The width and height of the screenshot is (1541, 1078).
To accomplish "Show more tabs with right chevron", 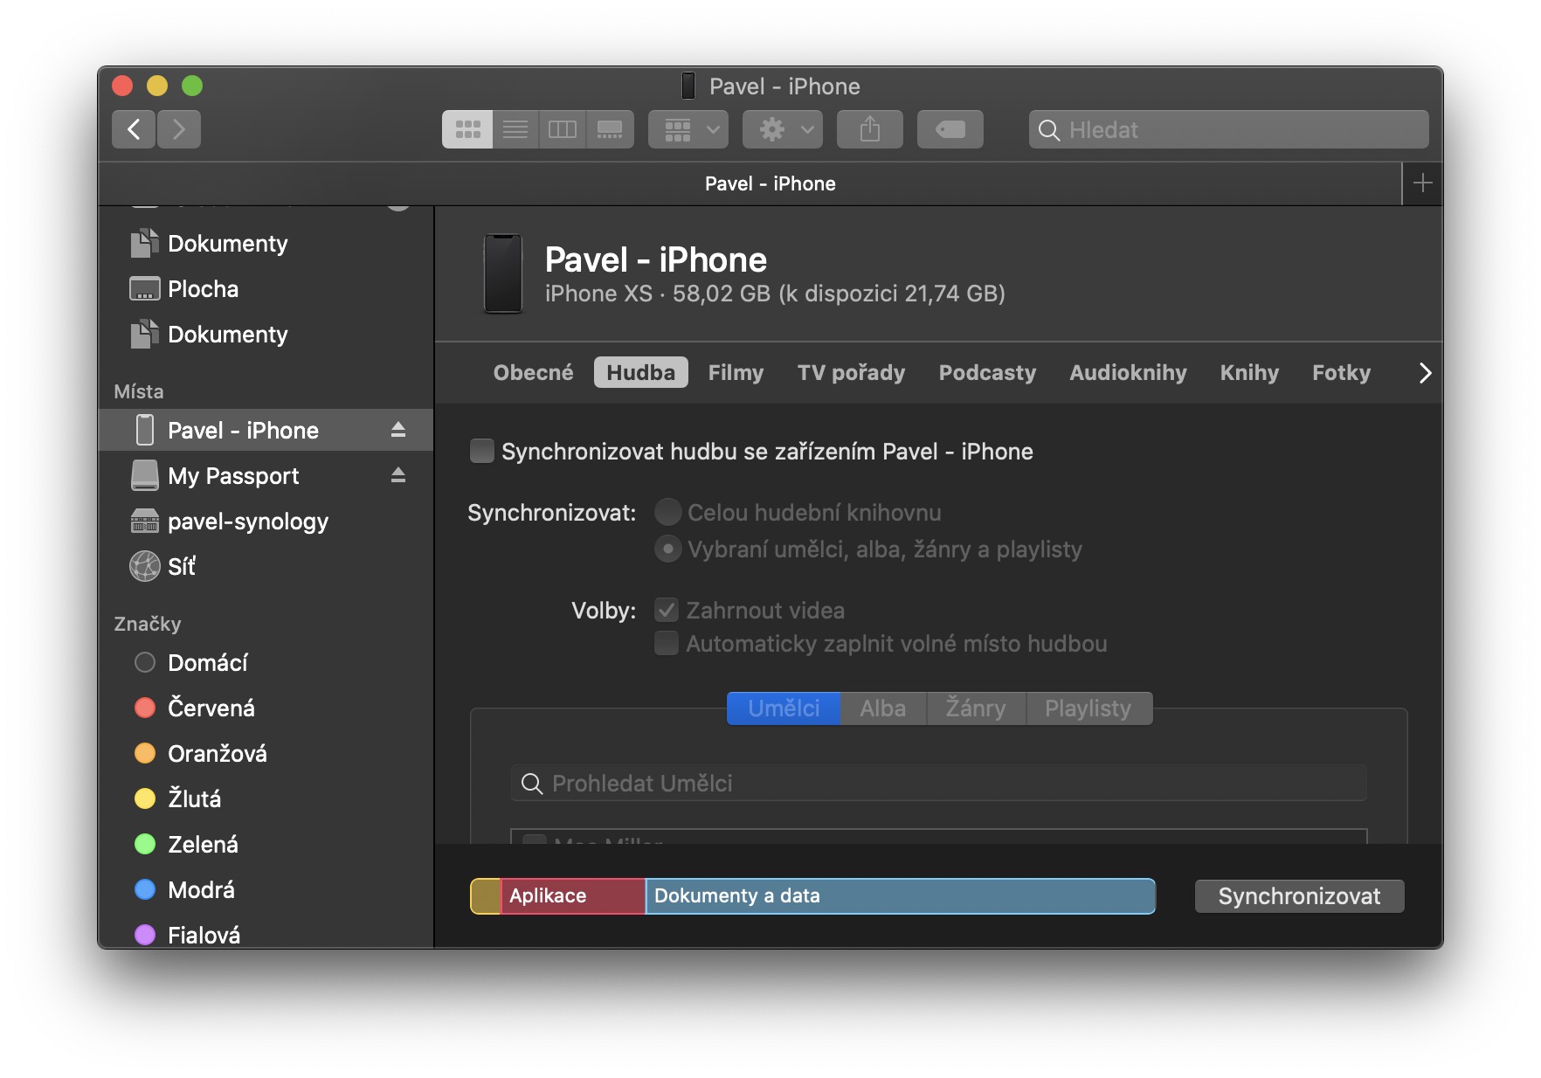I will [1425, 373].
